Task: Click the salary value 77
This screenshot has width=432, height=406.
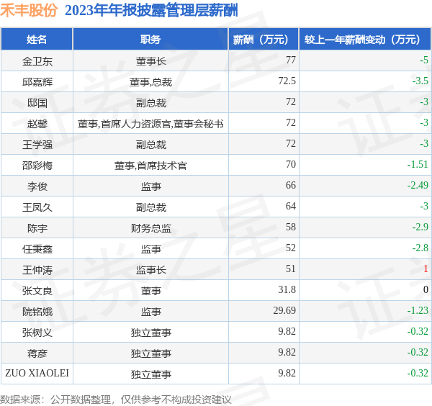Action: [291, 60]
